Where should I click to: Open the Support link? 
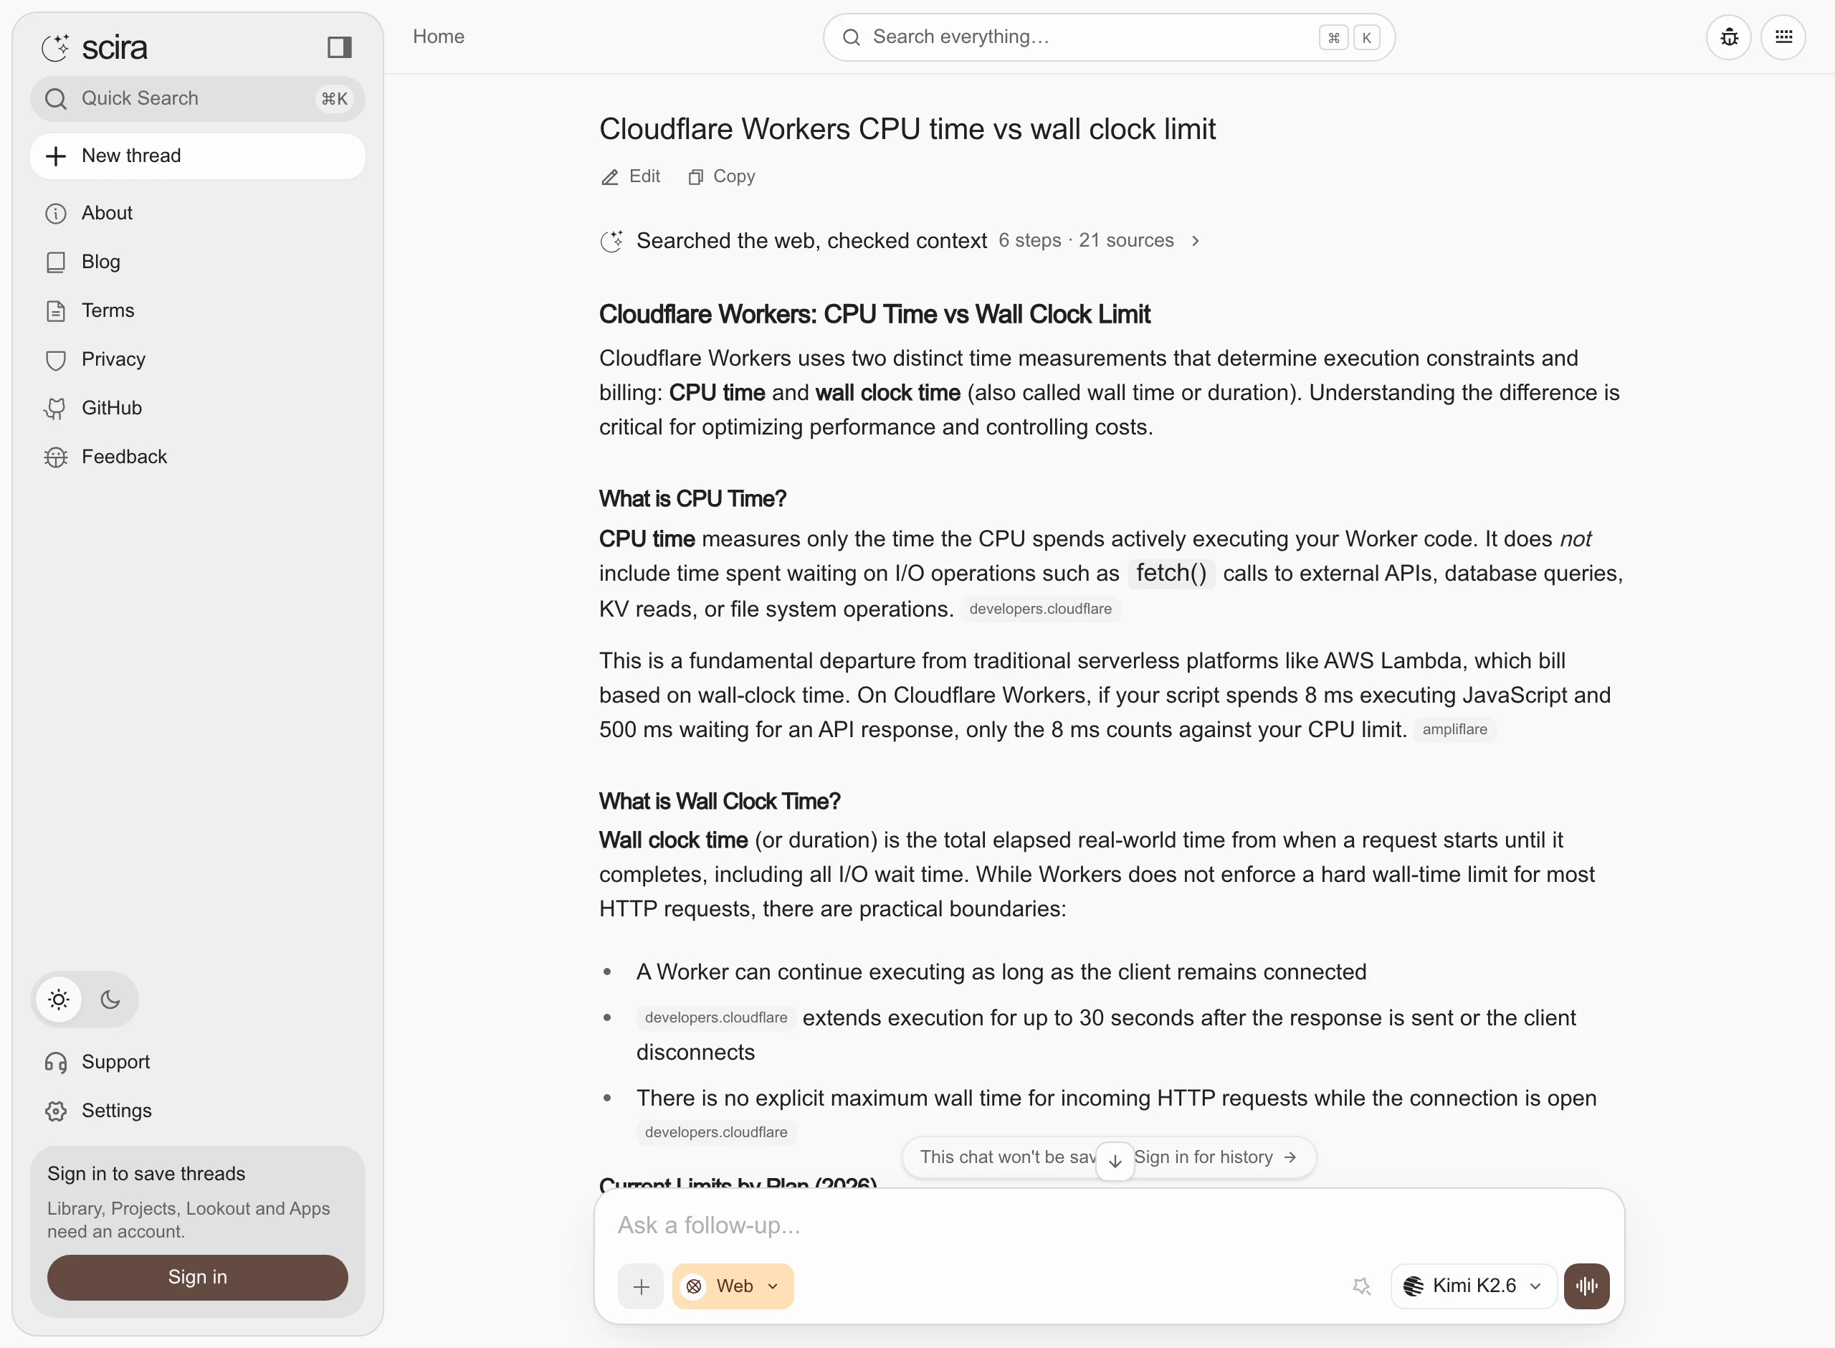pyautogui.click(x=196, y=1063)
